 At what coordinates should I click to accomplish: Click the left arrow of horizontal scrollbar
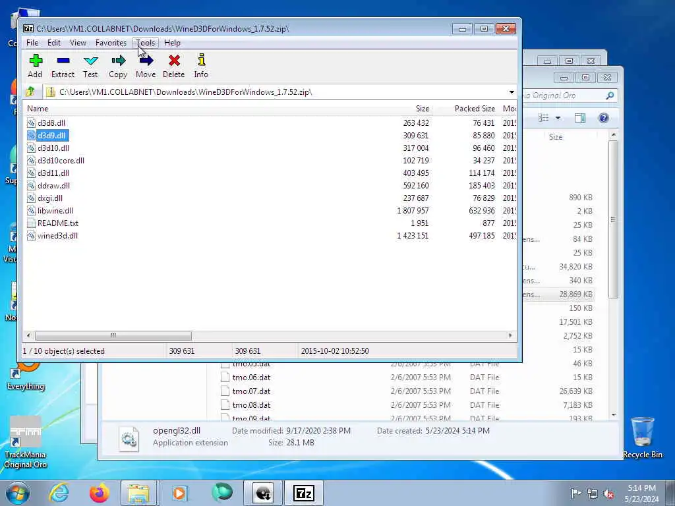click(28, 335)
